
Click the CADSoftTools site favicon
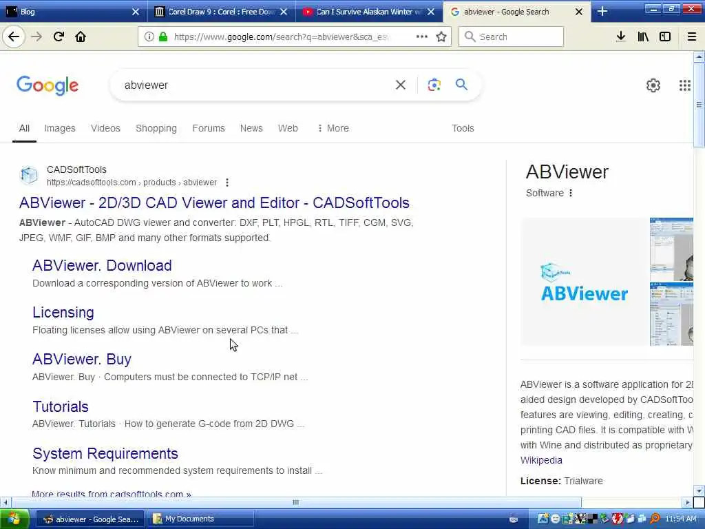(x=29, y=176)
